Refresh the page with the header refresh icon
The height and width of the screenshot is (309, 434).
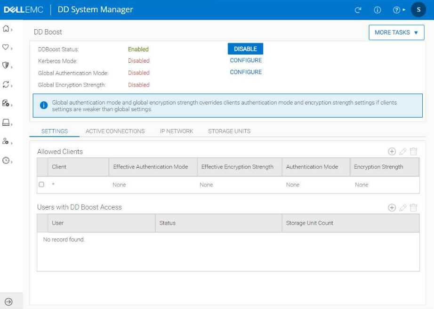tap(358, 10)
